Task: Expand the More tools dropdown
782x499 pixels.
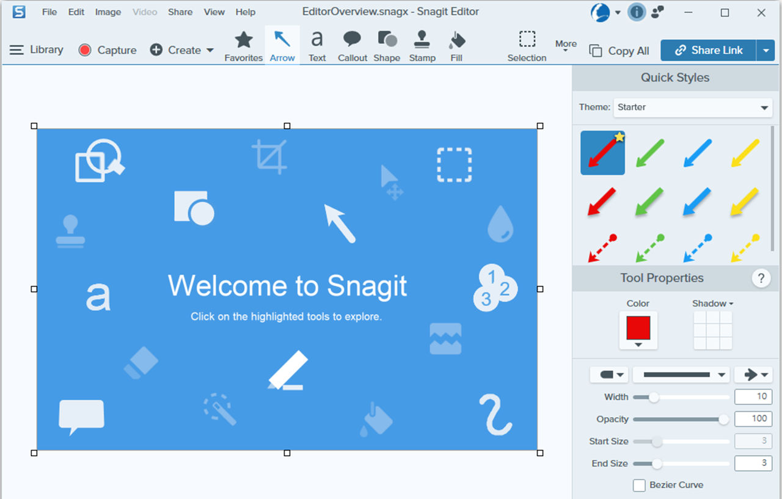Action: [x=566, y=46]
